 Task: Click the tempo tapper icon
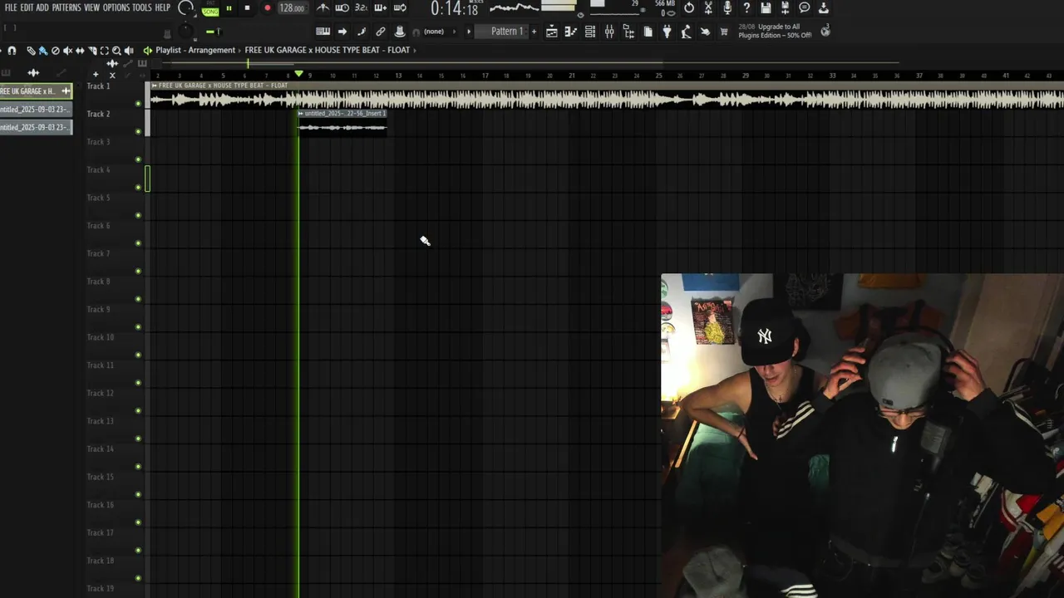[686, 32]
